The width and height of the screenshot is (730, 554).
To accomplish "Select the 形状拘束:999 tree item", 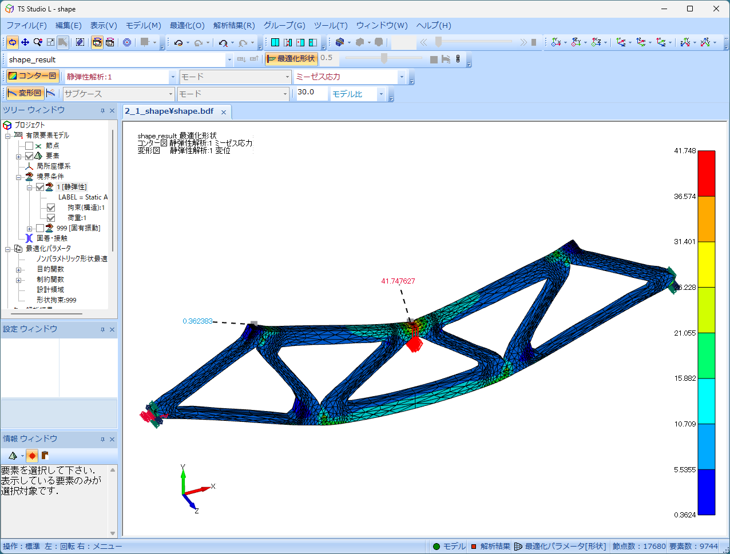I will click(x=57, y=300).
